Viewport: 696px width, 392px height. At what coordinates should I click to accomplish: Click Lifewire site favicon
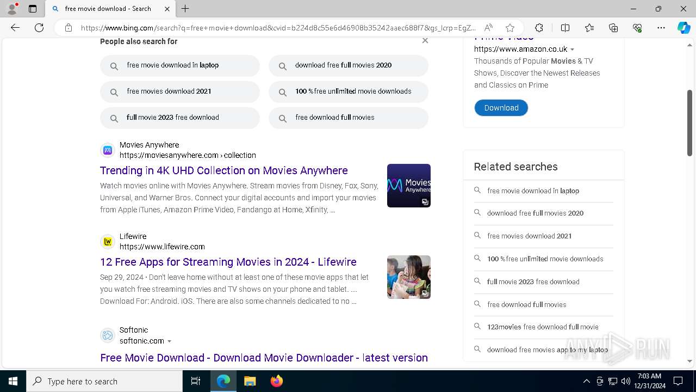(108, 242)
